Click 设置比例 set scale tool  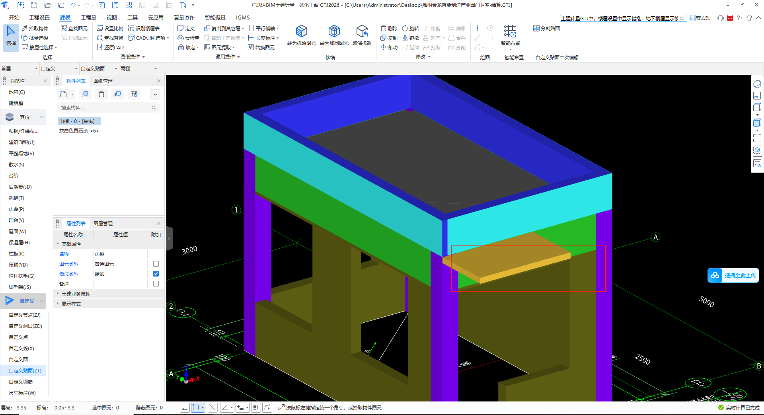coord(110,28)
